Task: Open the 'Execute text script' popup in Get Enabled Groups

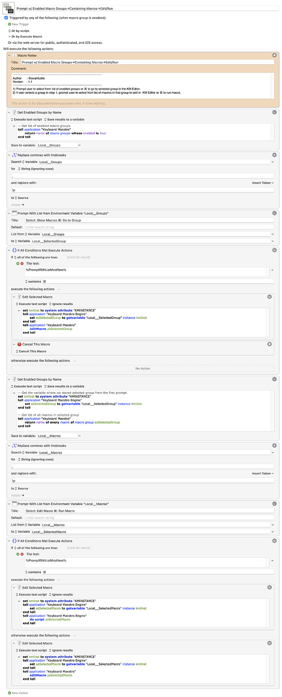Action: point(27,120)
